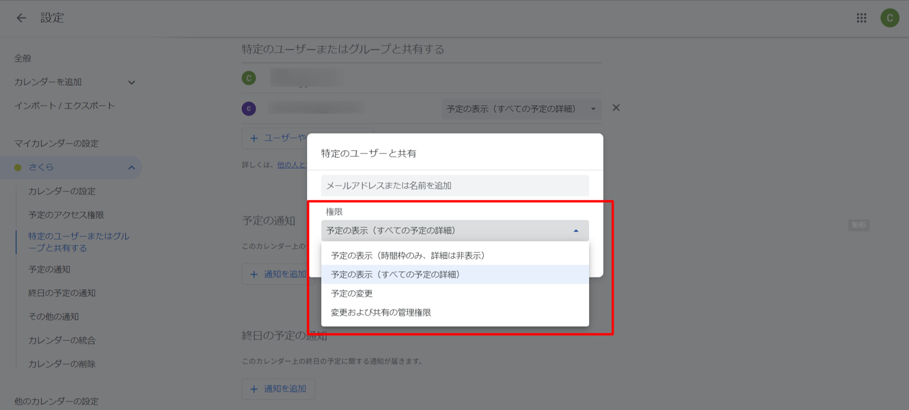Remove shared user with the X icon

click(616, 108)
